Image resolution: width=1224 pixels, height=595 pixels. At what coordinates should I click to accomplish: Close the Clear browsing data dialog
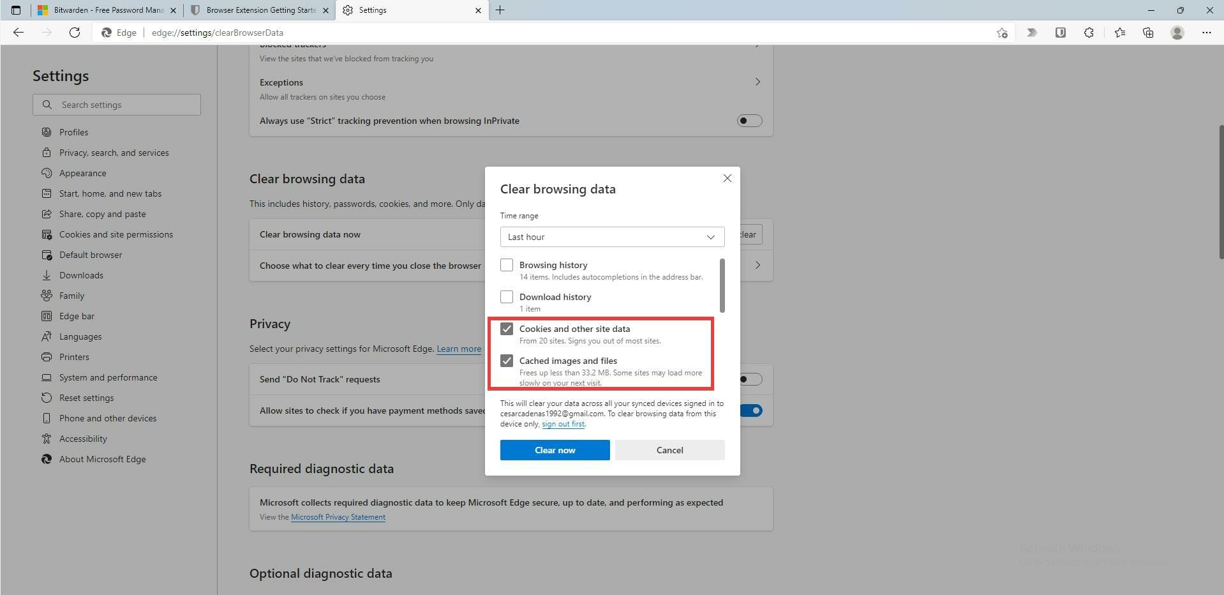728,178
